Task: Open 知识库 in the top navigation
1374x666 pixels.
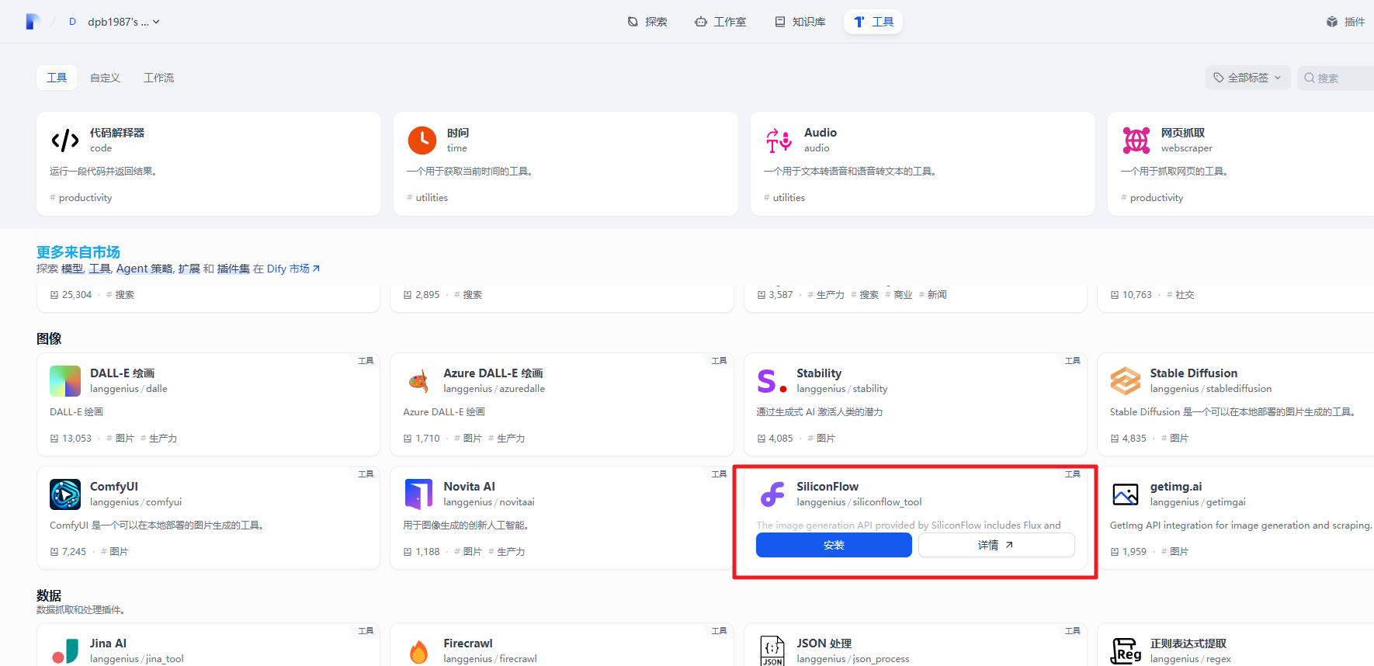Action: click(800, 22)
